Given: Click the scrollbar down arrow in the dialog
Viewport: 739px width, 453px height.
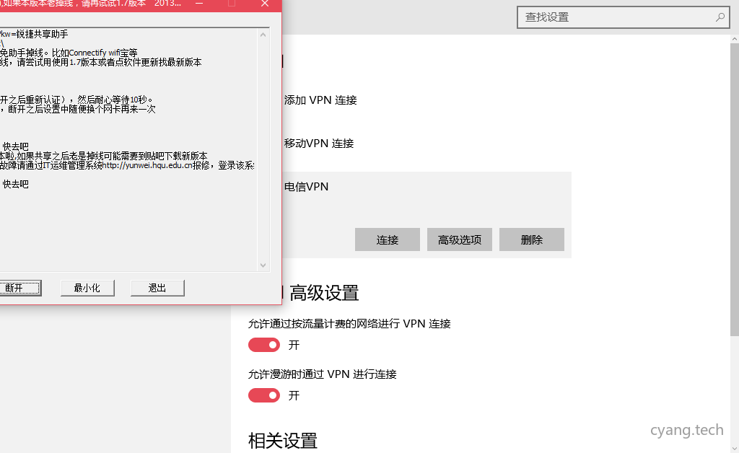Looking at the screenshot, I should pos(263,265).
